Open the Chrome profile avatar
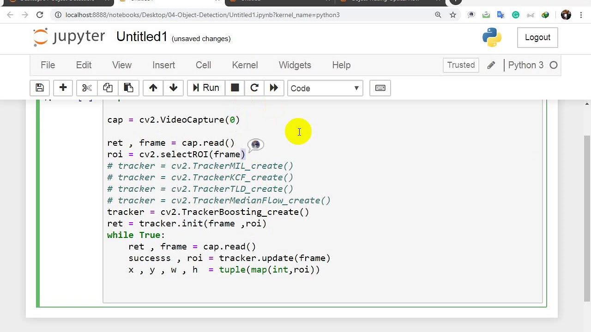Image resolution: width=591 pixels, height=332 pixels. [x=566, y=15]
